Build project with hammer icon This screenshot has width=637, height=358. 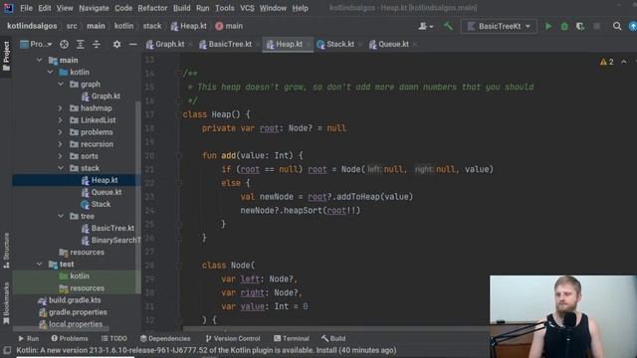click(x=448, y=27)
